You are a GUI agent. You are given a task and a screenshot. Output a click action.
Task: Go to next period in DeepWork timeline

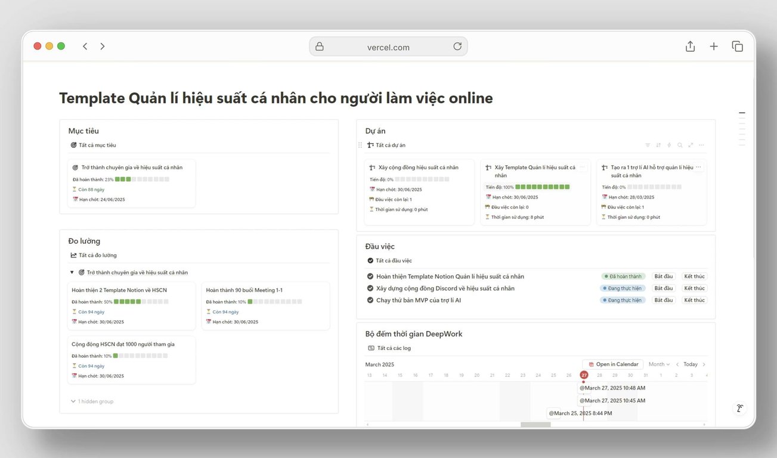click(x=704, y=364)
